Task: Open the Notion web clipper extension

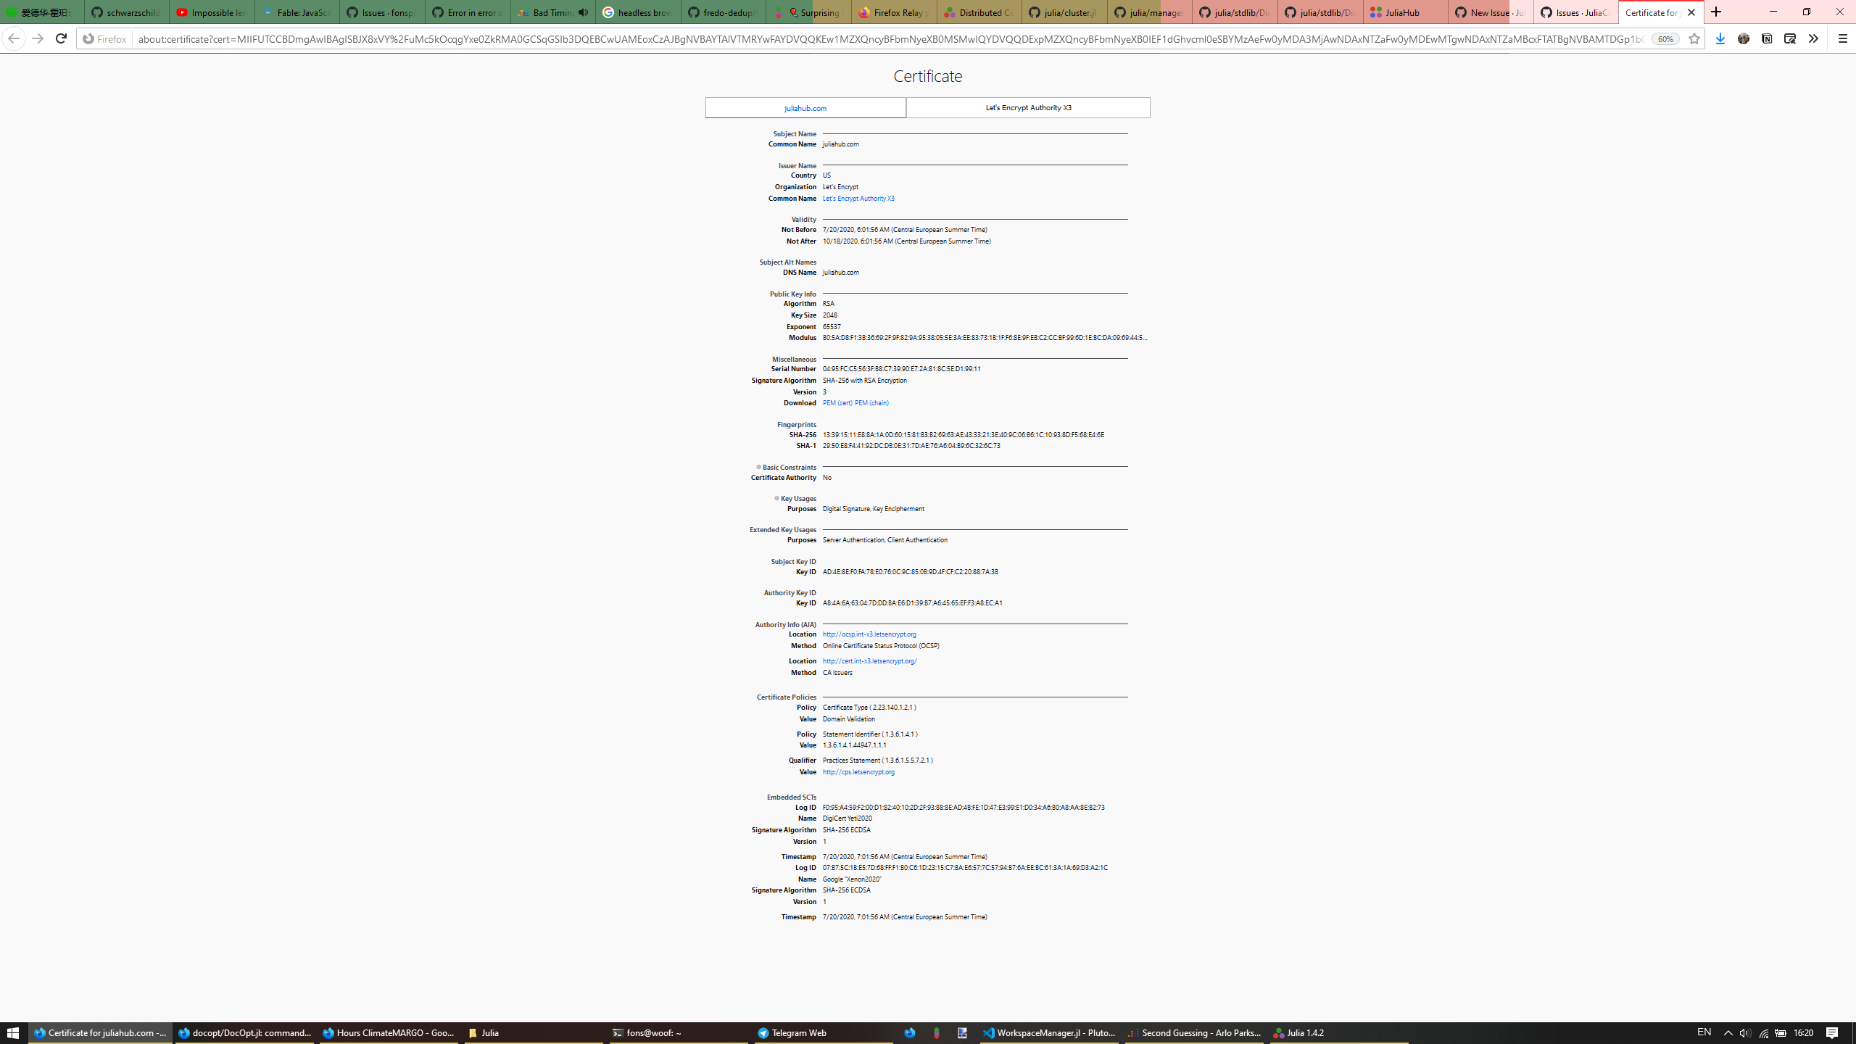Action: [1767, 38]
